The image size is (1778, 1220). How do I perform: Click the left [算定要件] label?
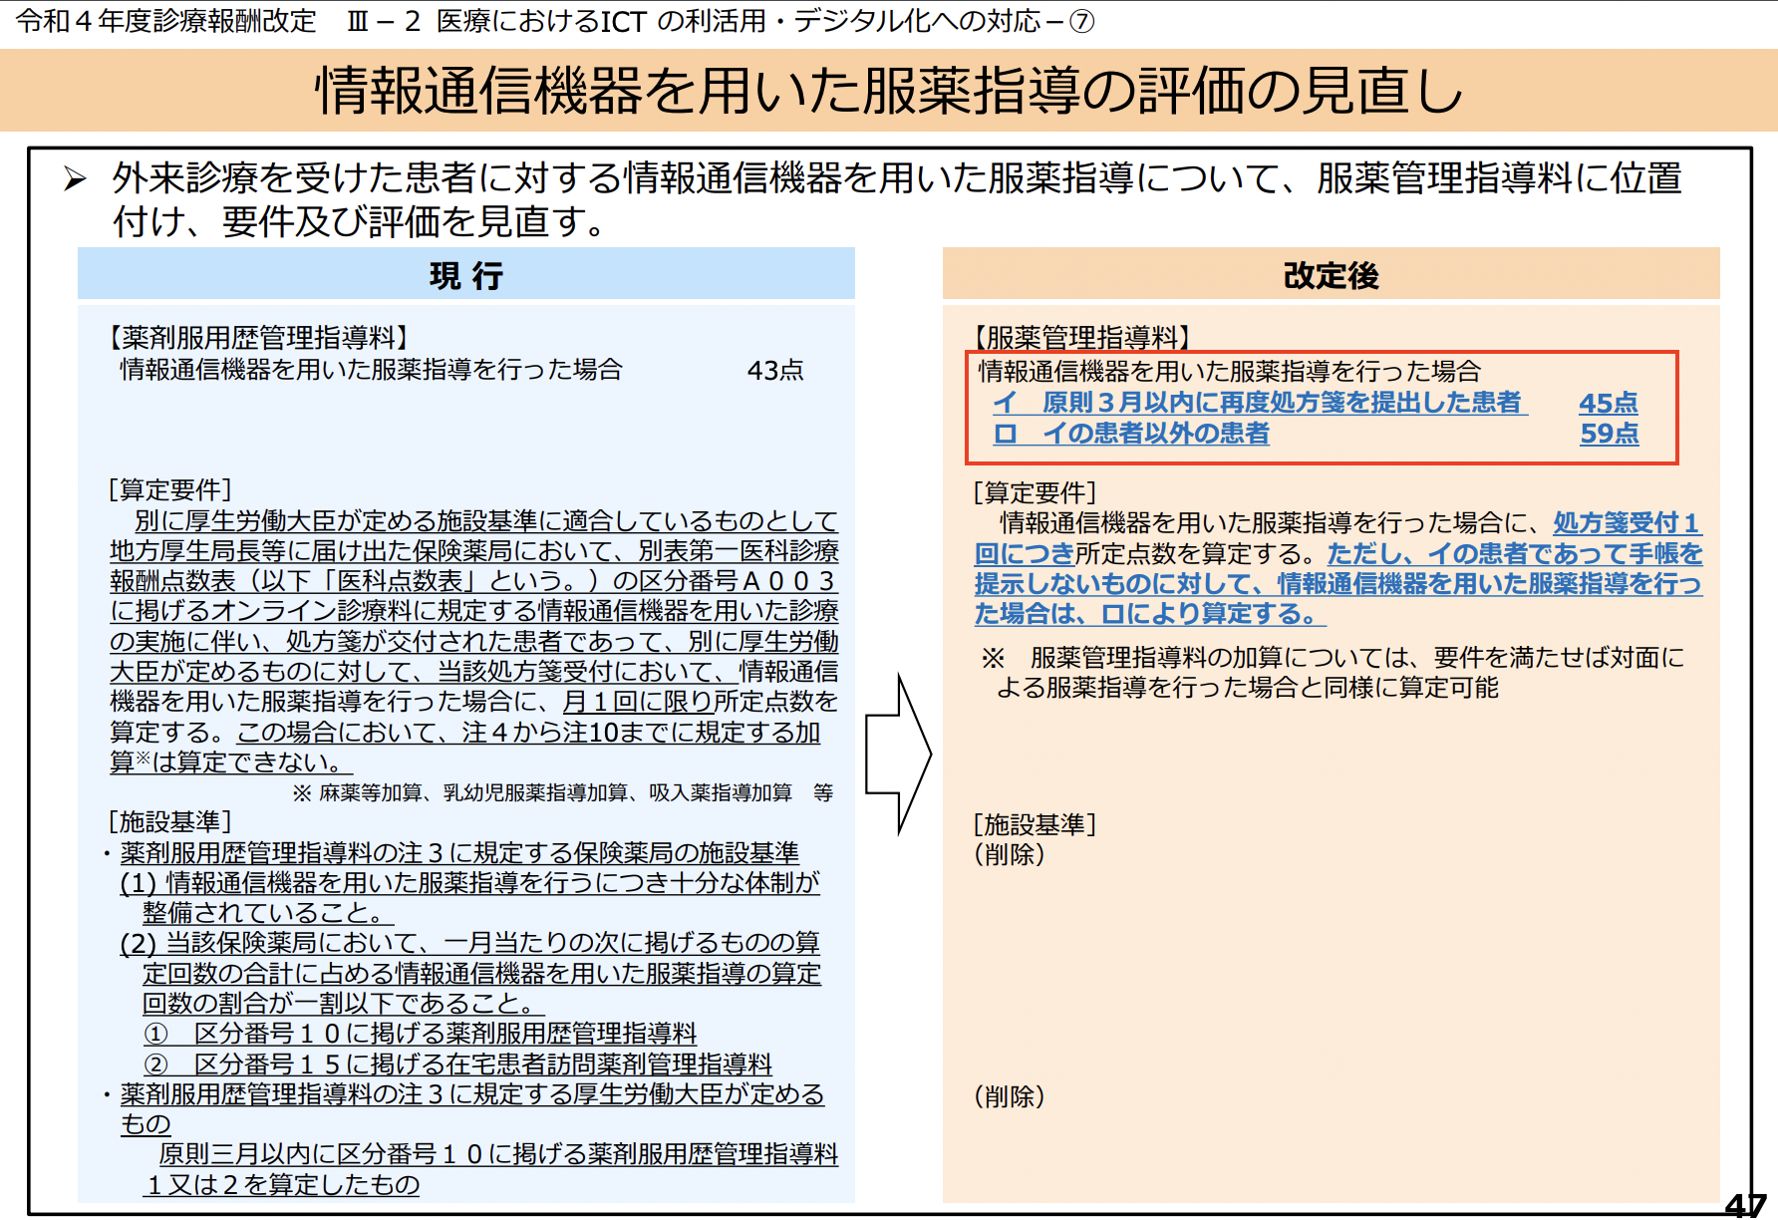170,489
